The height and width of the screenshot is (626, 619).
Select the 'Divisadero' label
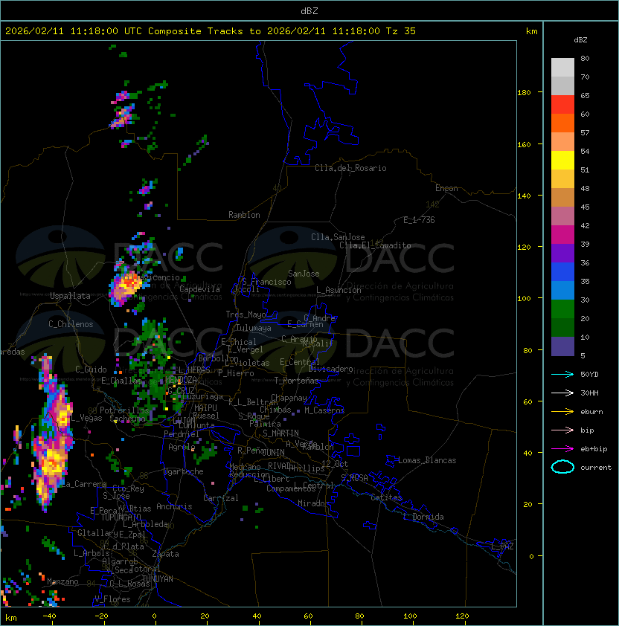pyautogui.click(x=330, y=369)
